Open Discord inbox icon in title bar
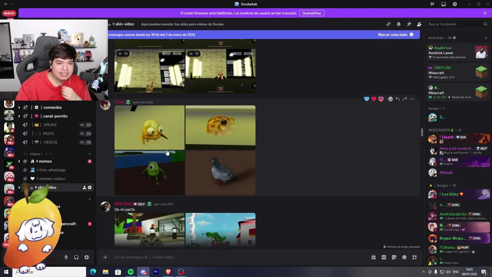The width and height of the screenshot is (492, 277). click(444, 4)
